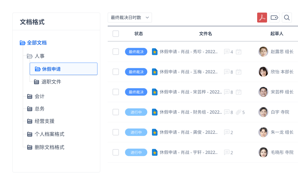Viewport: 298px width, 185px height.
Task: Click the 文件名 column header
Action: tap(205, 34)
